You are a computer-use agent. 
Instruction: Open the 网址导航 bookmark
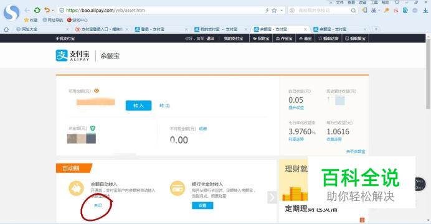coord(53,20)
